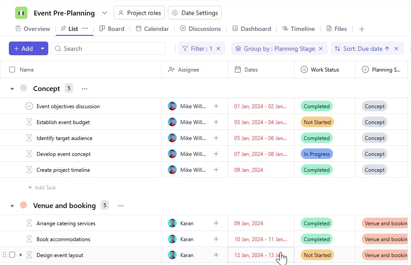Clear the Filter: 1 chip
The image size is (411, 265).
tap(218, 49)
